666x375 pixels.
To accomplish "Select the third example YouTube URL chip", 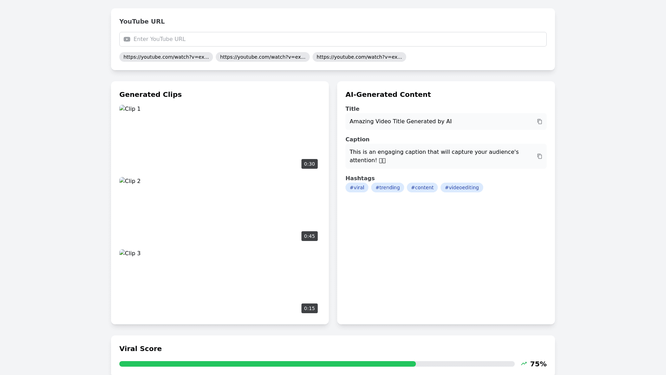I will [359, 57].
